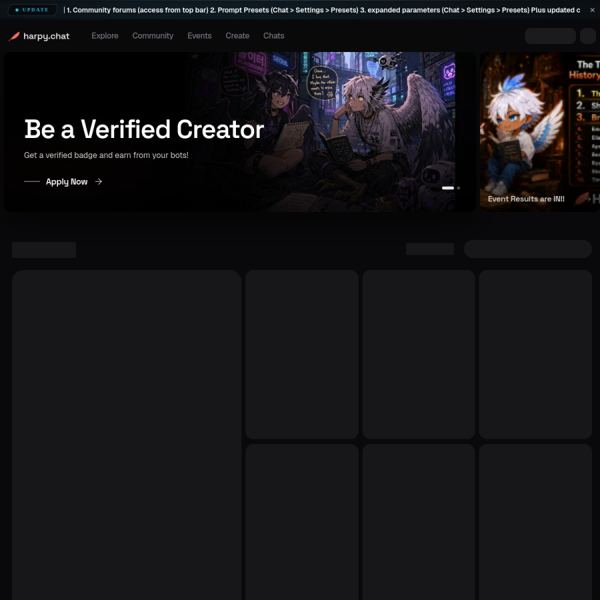600x600 pixels.
Task: Dismiss the update banner with X
Action: coord(593,10)
